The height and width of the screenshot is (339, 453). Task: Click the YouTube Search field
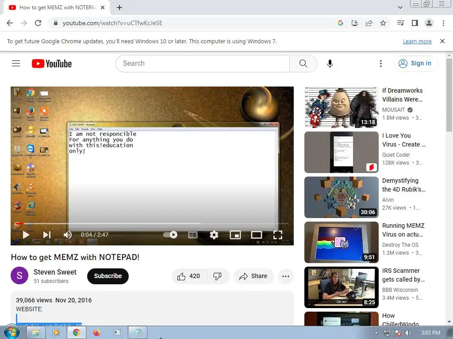pyautogui.click(x=202, y=64)
